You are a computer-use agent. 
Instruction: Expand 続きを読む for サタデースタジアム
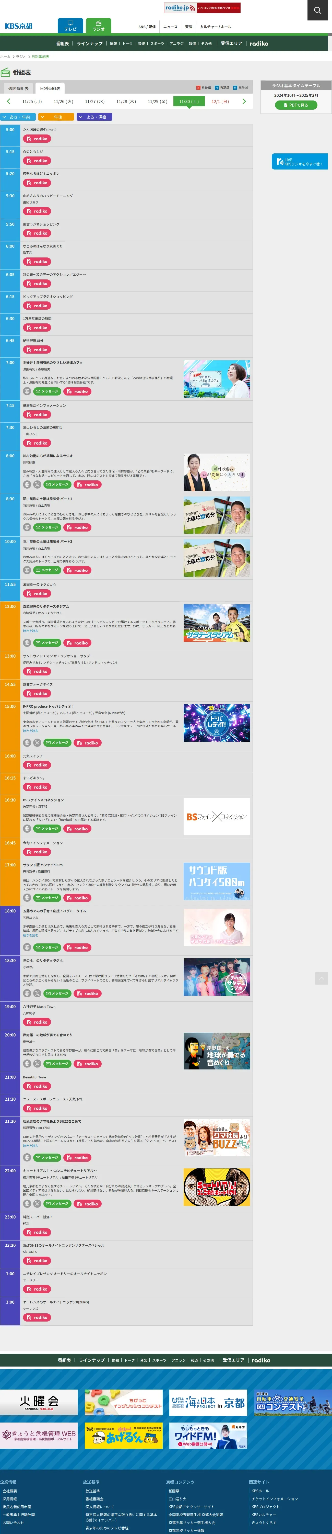(x=30, y=631)
